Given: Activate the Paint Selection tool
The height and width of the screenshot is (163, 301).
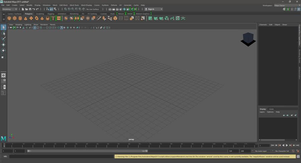Looking at the screenshot, I should pyautogui.click(x=3, y=39).
